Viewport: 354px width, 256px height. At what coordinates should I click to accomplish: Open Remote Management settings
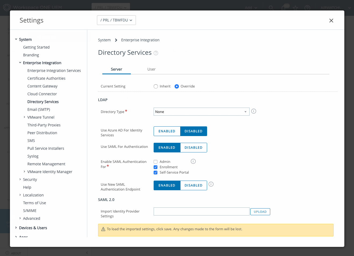46,164
